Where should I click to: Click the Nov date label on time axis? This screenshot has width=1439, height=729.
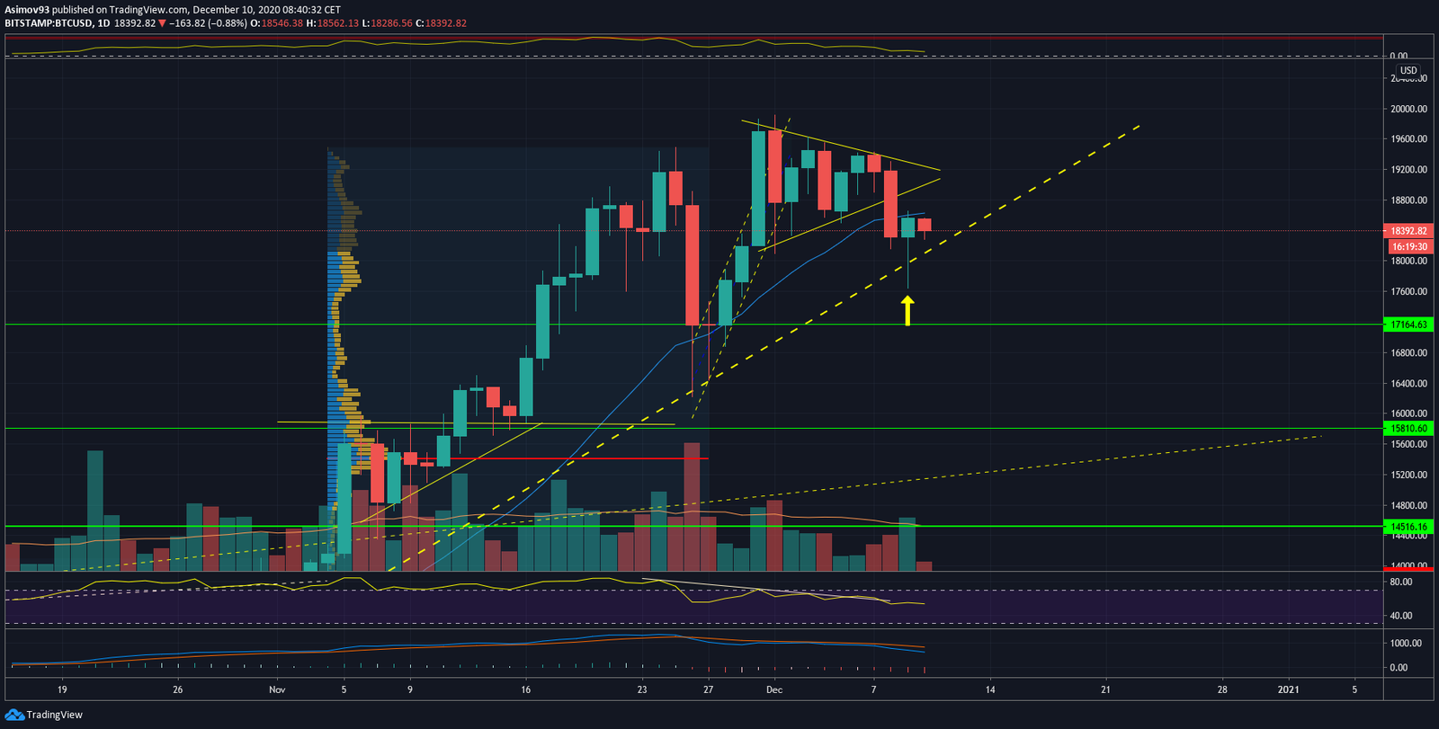pos(277,690)
